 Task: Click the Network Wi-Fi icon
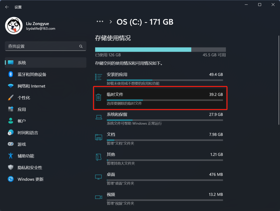pyautogui.click(x=11, y=86)
